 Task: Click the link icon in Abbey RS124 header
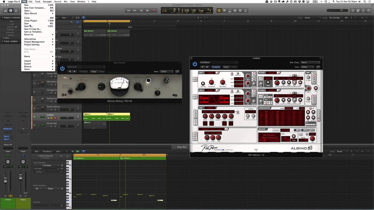tap(177, 71)
